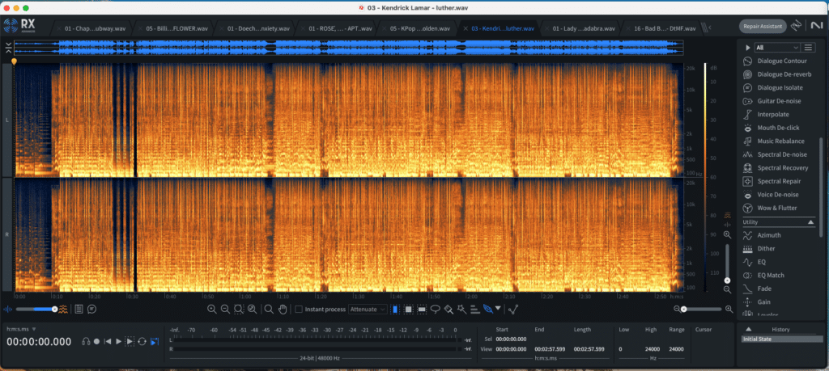The image size is (829, 371).
Task: Launch the Mouth De-click module
Action: (x=771, y=128)
